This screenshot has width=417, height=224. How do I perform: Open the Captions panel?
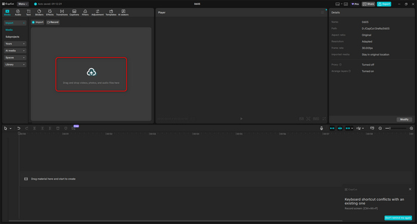click(x=74, y=13)
